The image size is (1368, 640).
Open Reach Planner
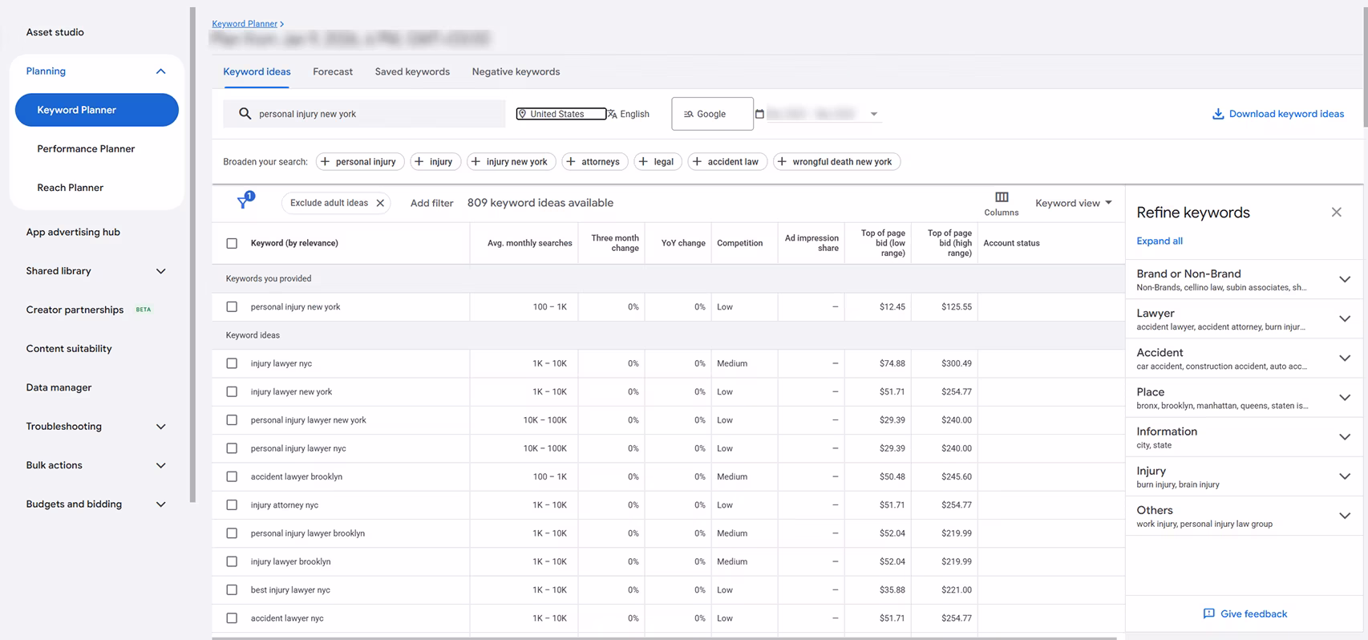tap(70, 188)
